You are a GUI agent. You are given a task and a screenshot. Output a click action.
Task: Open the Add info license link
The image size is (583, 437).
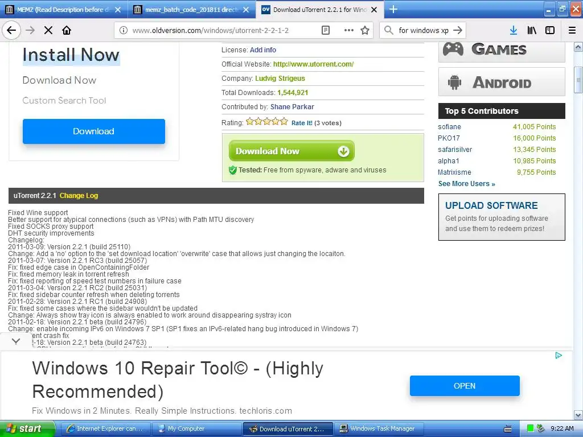(x=263, y=50)
